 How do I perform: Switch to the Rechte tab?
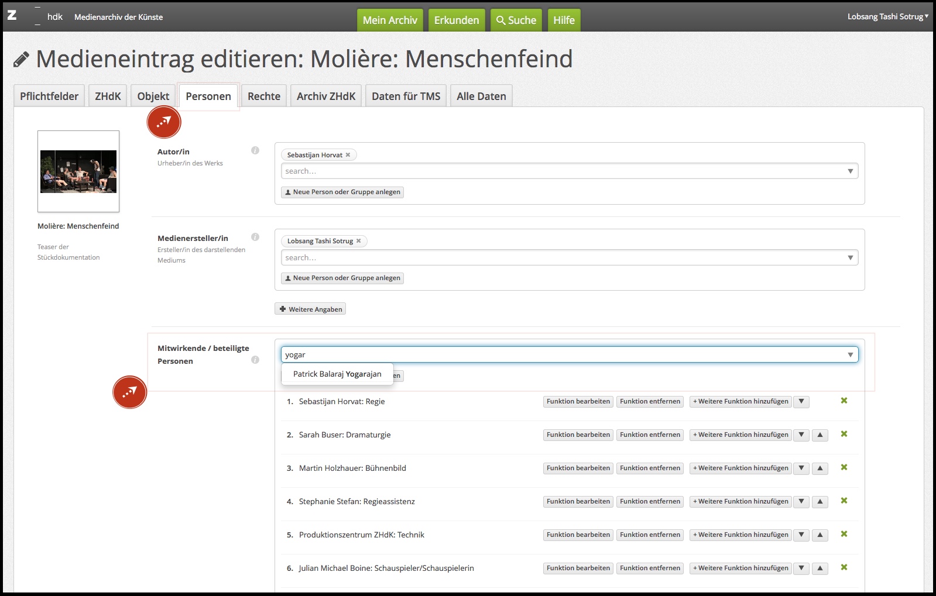click(x=264, y=97)
